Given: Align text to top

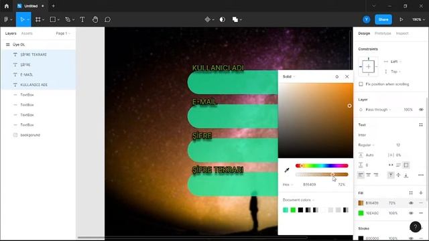Looking at the screenshot, I should (x=391, y=175).
